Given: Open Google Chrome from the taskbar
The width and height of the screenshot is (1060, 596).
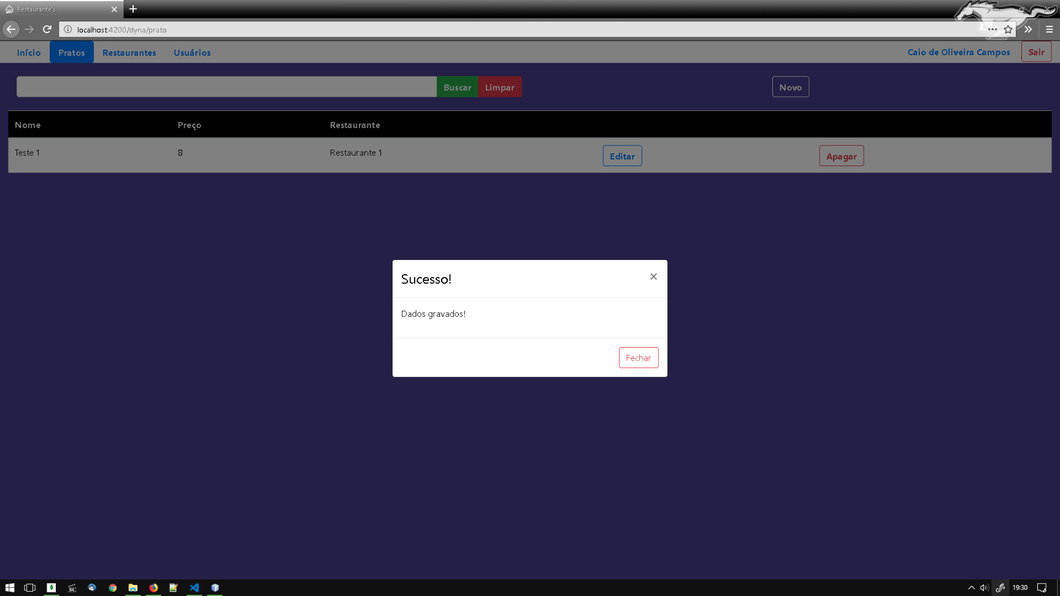Looking at the screenshot, I should click(x=112, y=587).
